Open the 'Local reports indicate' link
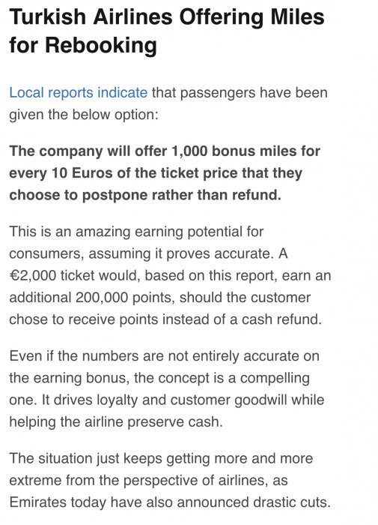378x525 pixels. click(x=78, y=93)
